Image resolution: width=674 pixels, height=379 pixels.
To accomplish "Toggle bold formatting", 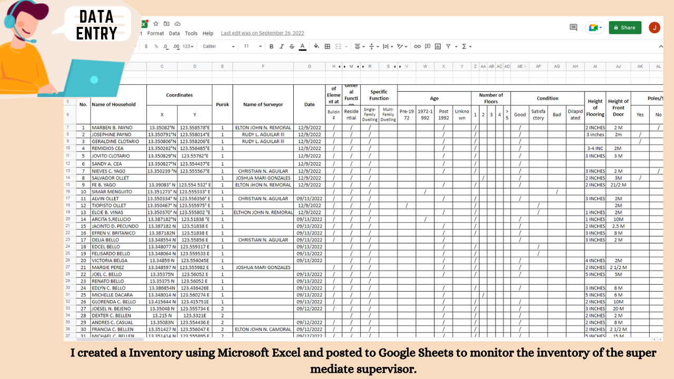I will [x=272, y=46].
